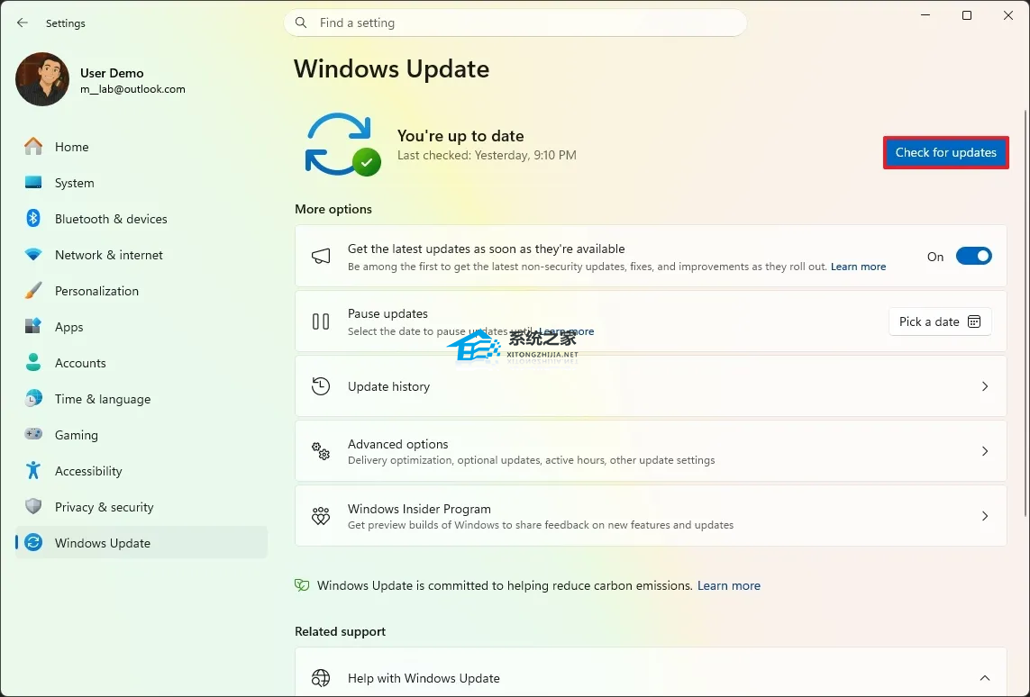Image resolution: width=1030 pixels, height=697 pixels.
Task: Click the User Demo profile picture
Action: coord(42,79)
